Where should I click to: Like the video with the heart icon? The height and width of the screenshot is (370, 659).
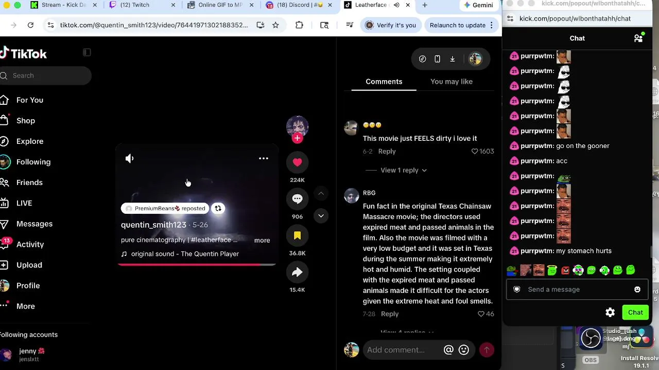coord(297,162)
